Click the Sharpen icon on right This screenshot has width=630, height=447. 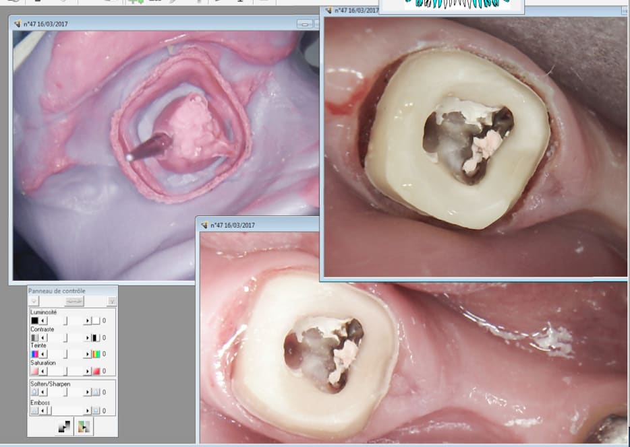(x=96, y=392)
